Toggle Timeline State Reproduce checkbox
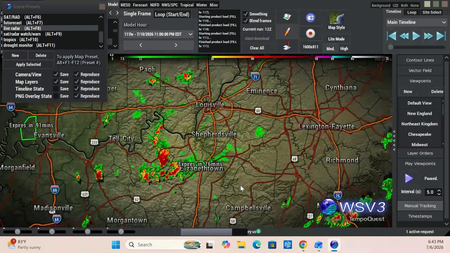450x253 pixels. point(76,89)
